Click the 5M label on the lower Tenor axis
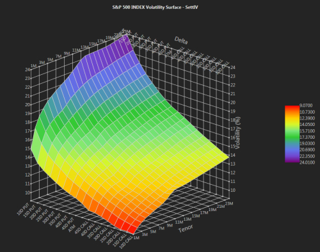The height and width of the screenshot is (252, 320). pos(153,231)
